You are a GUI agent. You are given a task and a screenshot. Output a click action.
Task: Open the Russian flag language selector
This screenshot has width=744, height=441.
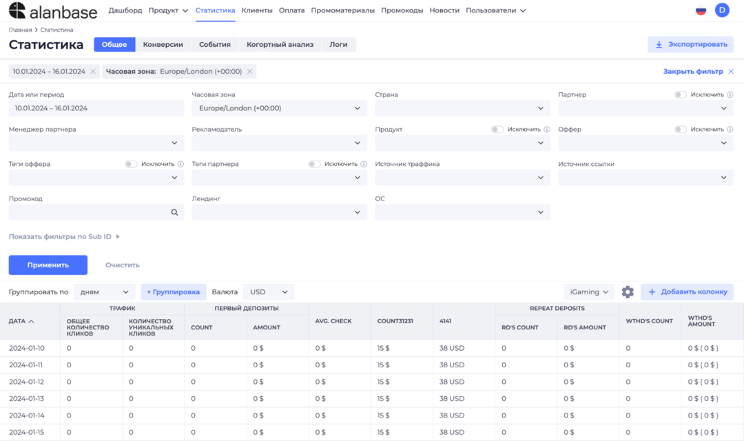(701, 10)
